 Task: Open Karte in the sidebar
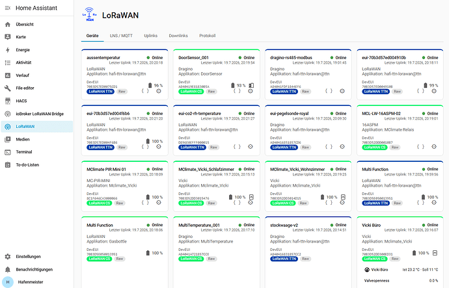click(36, 37)
